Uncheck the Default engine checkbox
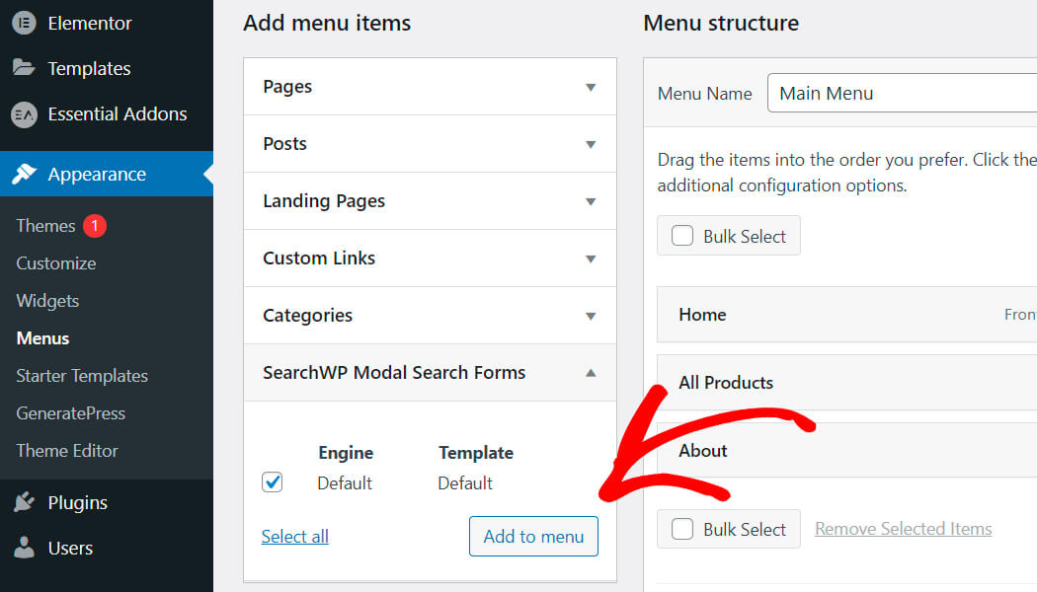This screenshot has width=1037, height=592. click(x=272, y=482)
